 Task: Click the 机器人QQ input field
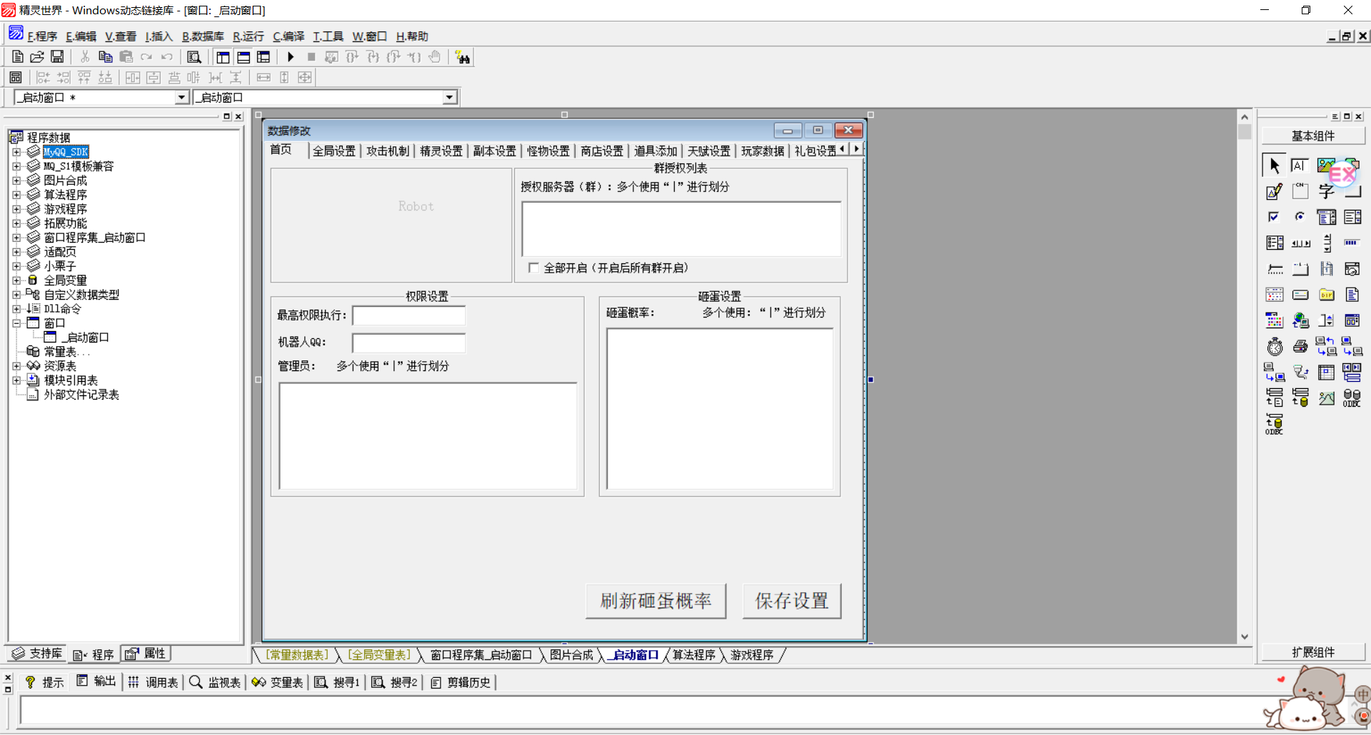coord(408,343)
